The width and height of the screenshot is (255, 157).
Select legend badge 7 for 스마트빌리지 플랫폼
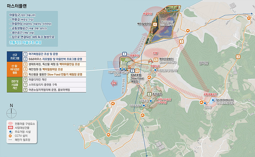(x=25, y=85)
